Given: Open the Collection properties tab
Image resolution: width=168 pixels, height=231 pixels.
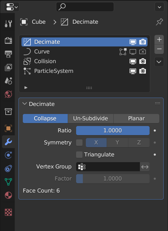Looking at the screenshot, I should (8, 111).
